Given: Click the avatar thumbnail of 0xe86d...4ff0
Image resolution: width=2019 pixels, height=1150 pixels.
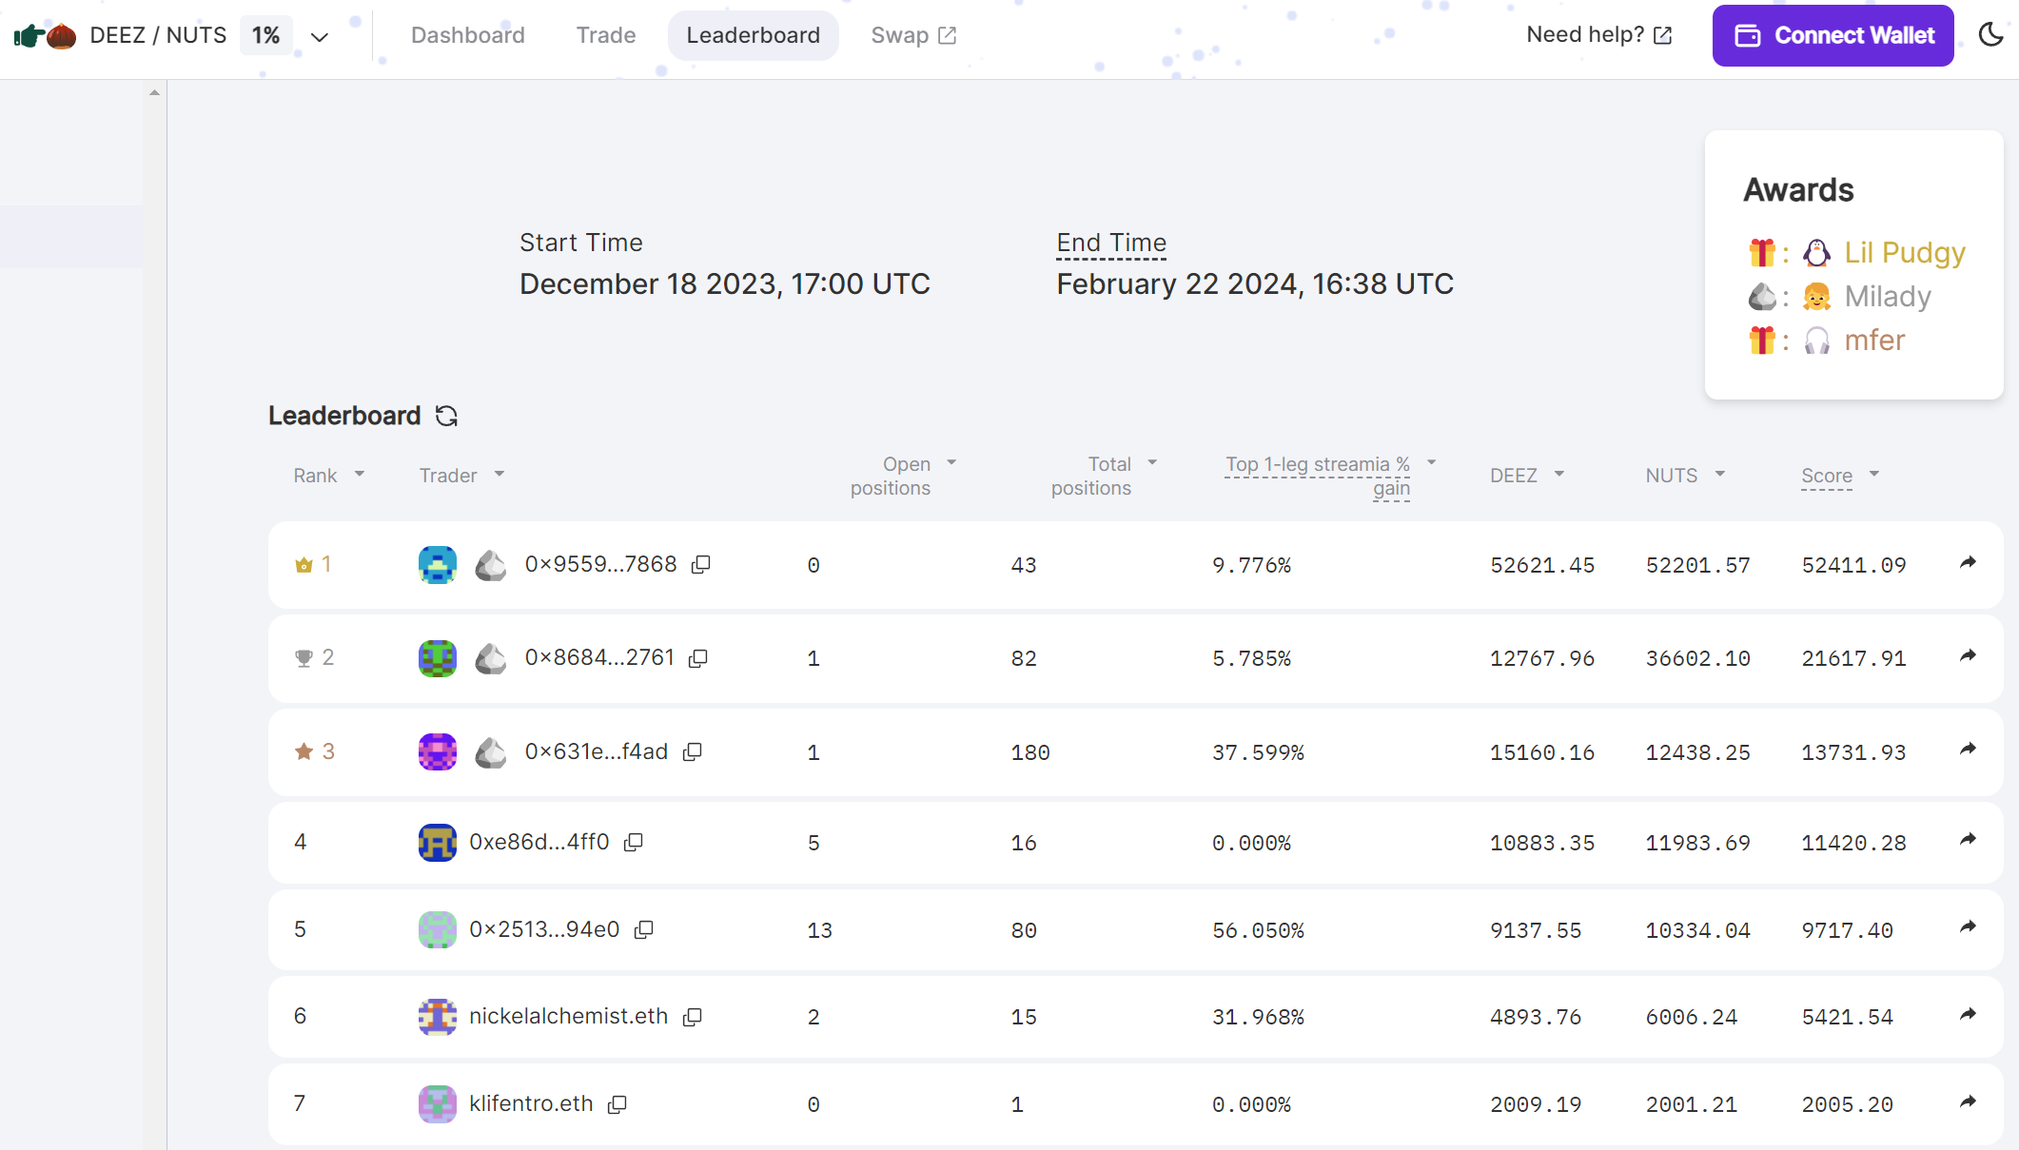Looking at the screenshot, I should tap(438, 842).
